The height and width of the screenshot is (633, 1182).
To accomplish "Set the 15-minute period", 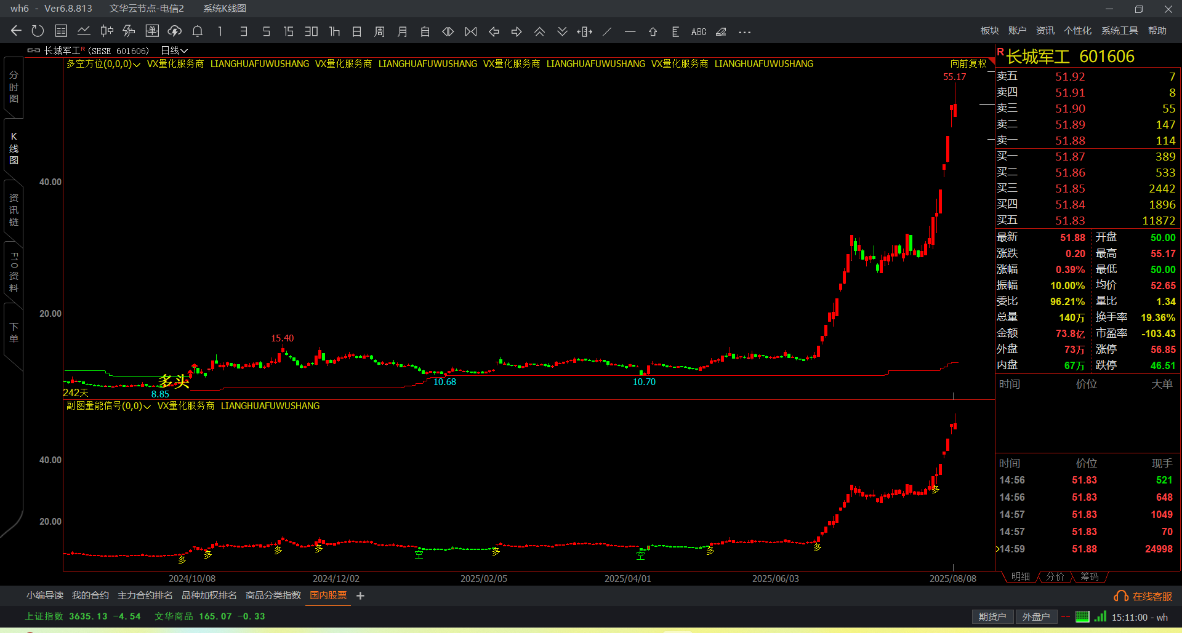I will (289, 31).
